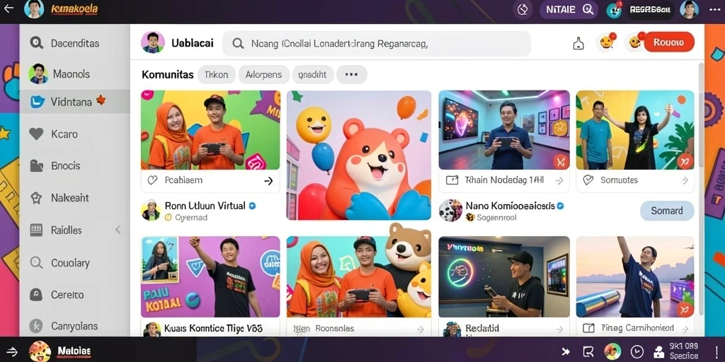Click the Tkhain Nodedag card arrow
Viewport: 725px width, 362px height.
pos(559,180)
